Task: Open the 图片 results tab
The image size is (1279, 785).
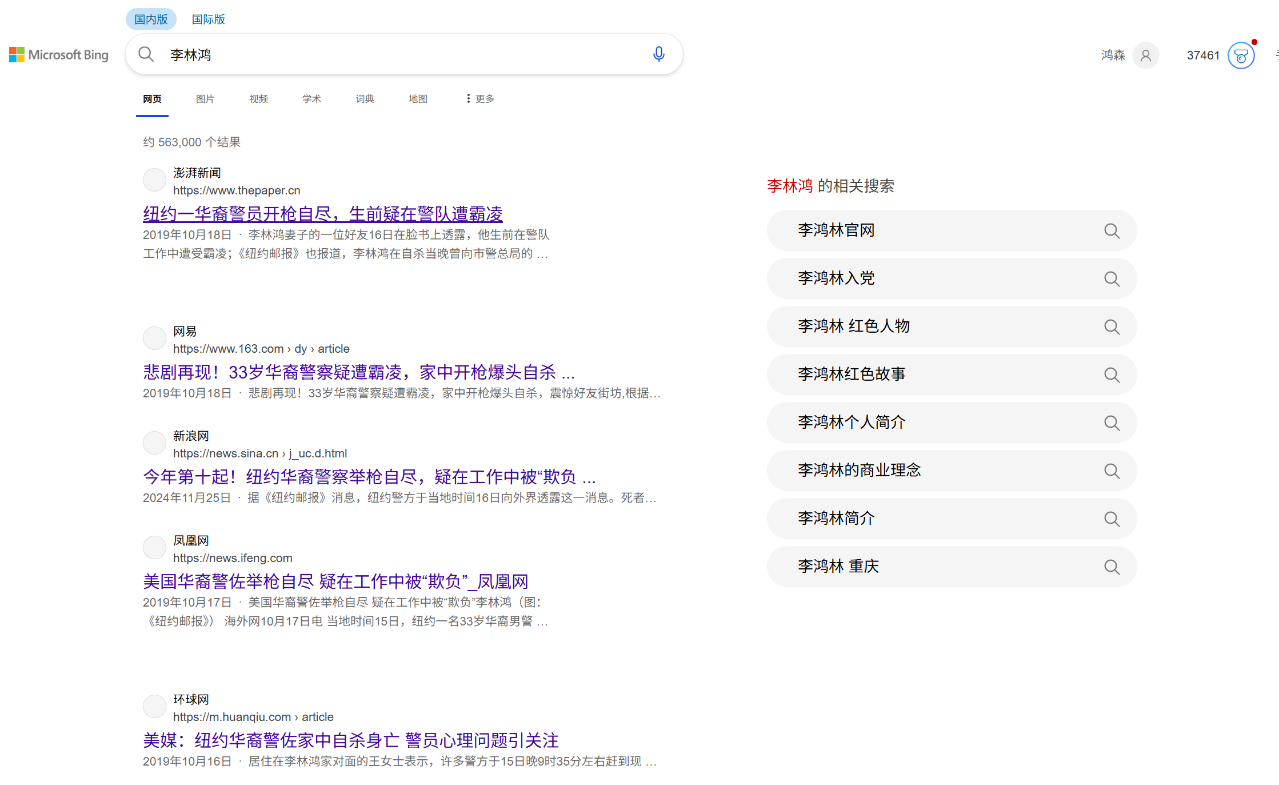Action: click(x=205, y=99)
